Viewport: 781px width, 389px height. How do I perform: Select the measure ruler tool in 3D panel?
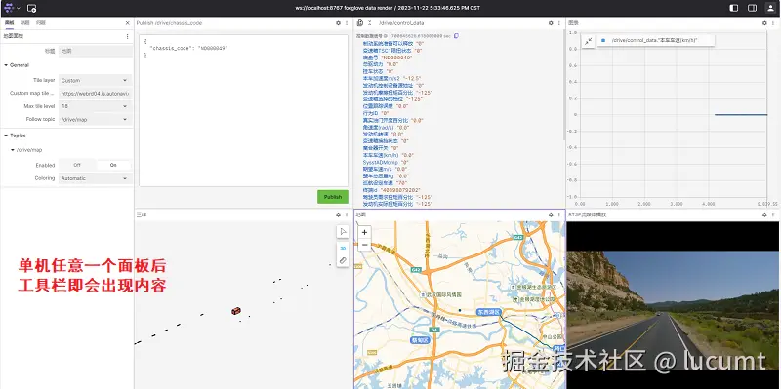(x=343, y=260)
